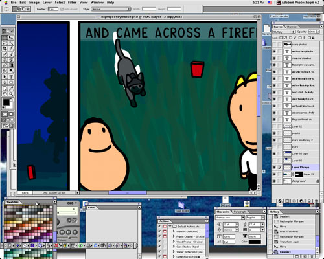The width and height of the screenshot is (324, 259).
Task: Switch to the Channels tab
Action: [292, 27]
